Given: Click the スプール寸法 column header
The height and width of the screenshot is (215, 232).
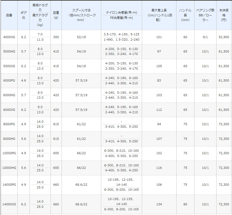Looking at the screenshot, I should click(81, 15).
